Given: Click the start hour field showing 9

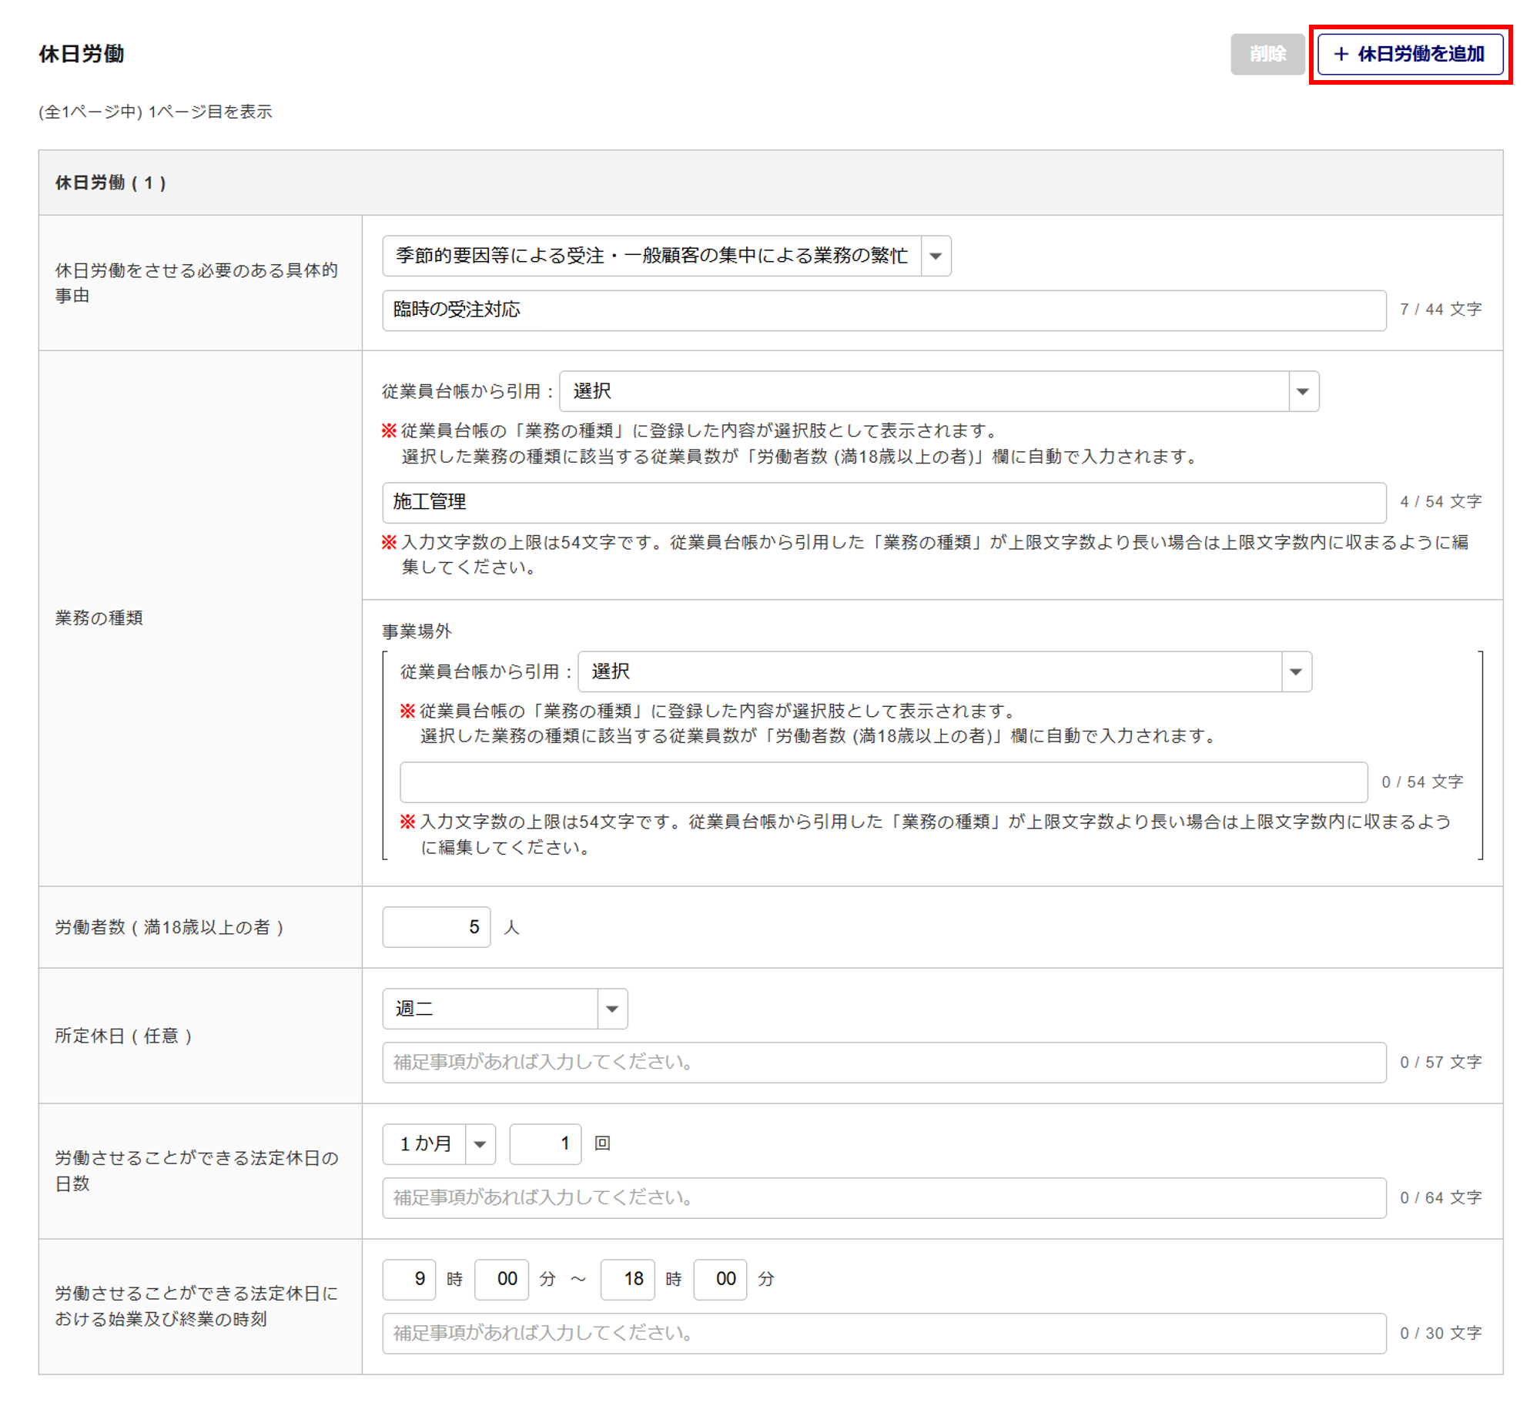Looking at the screenshot, I should pos(409,1279).
